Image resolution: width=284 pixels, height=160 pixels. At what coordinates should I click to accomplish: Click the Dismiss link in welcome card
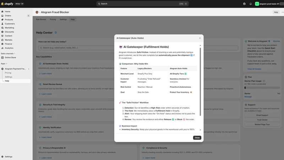[277, 41]
